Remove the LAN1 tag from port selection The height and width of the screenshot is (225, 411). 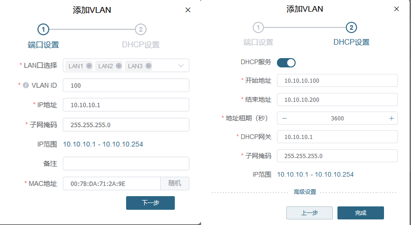[x=89, y=66]
